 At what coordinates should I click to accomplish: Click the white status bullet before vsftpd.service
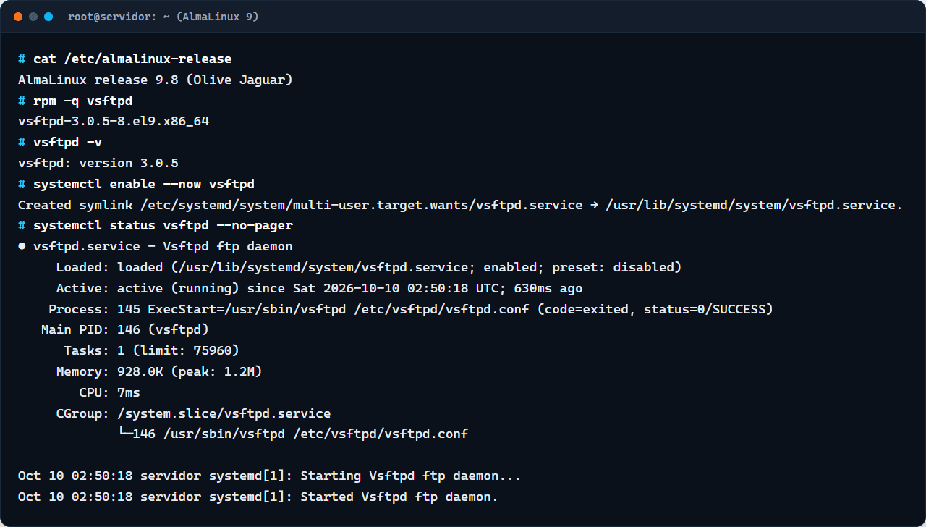click(x=22, y=247)
